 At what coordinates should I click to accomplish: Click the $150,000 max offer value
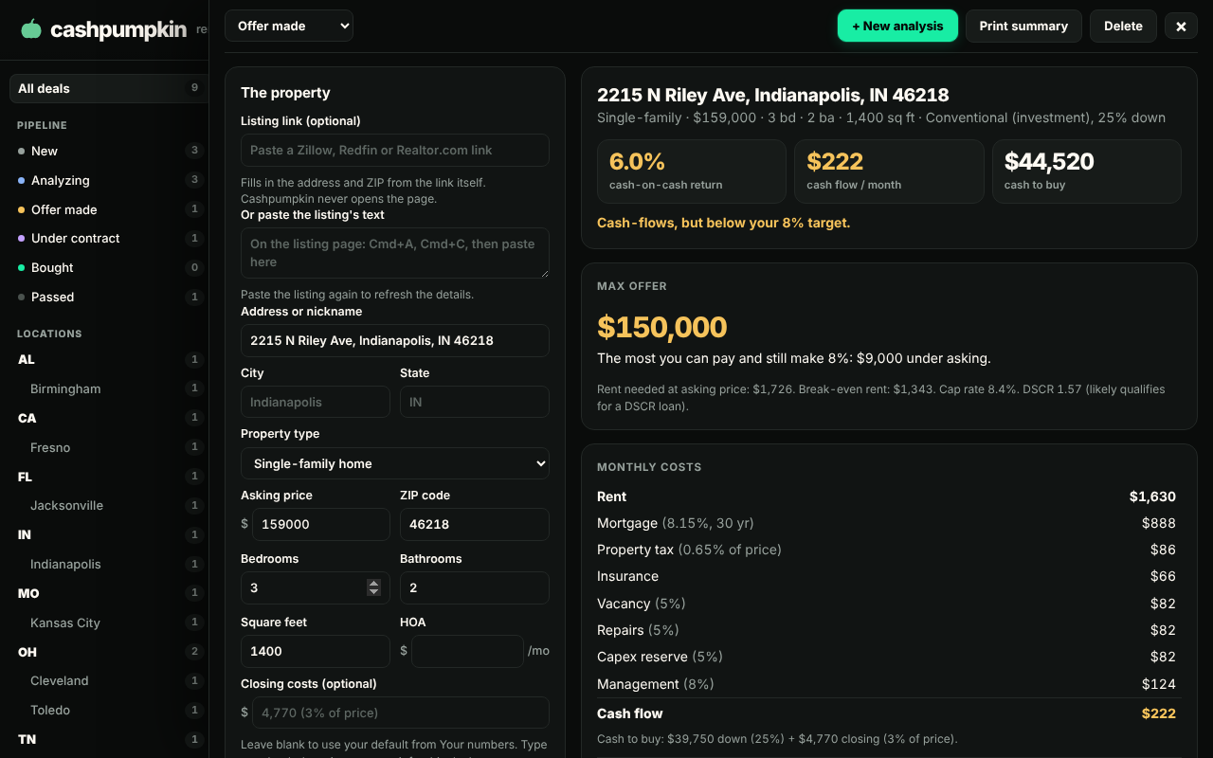[662, 327]
